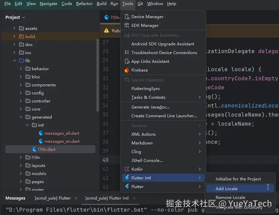
Task: Select the models folder
Action: pos(39,173)
